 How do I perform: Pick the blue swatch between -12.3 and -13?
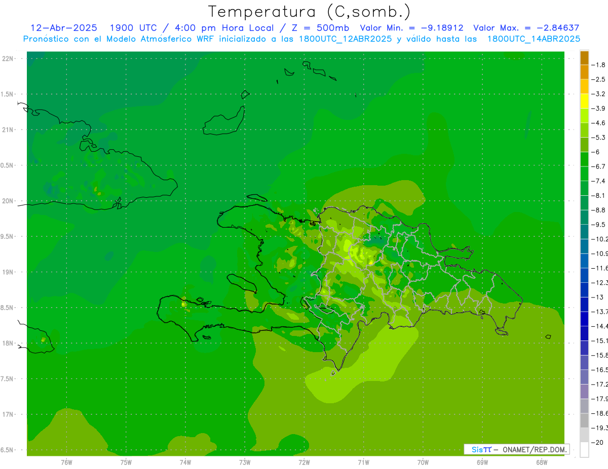[x=584, y=290]
